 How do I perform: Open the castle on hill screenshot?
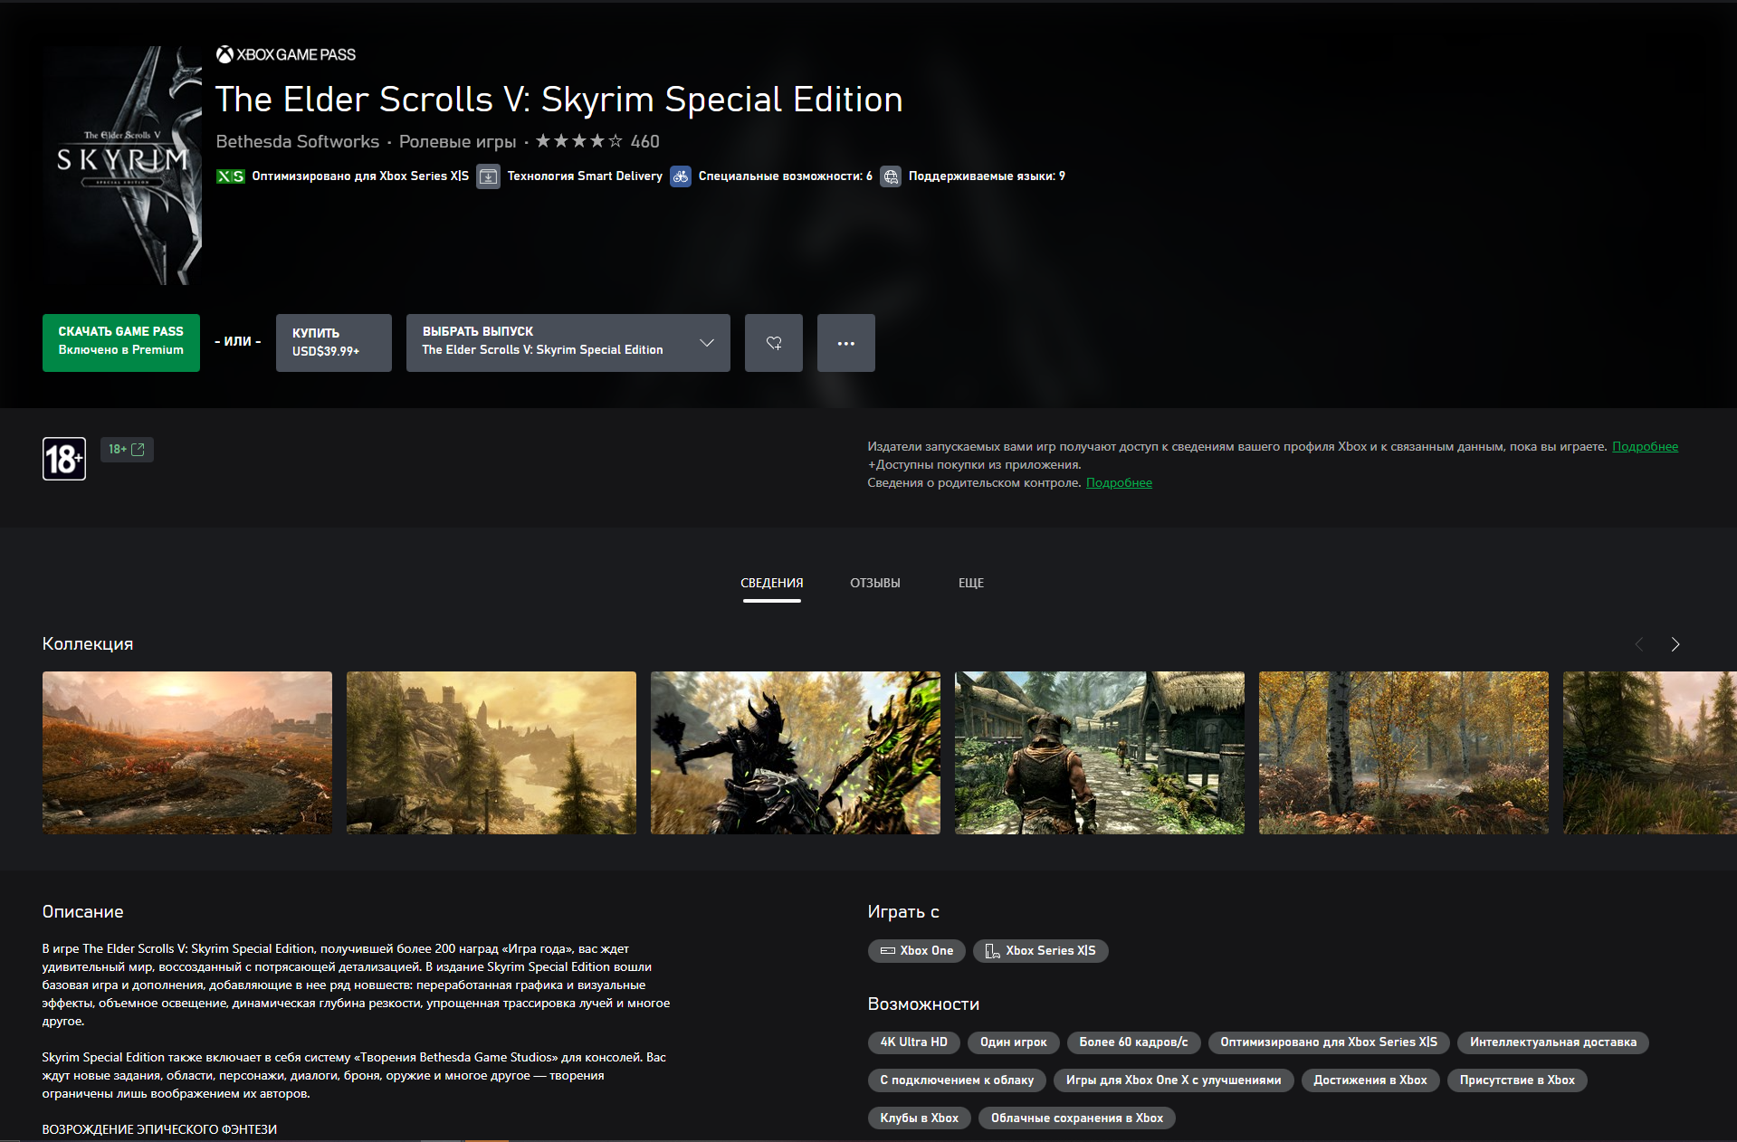(x=492, y=753)
